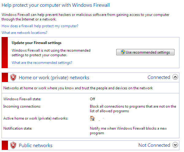Click the red block beside Home or work networks
This screenshot has width=184, height=152.
click(x=5, y=77)
